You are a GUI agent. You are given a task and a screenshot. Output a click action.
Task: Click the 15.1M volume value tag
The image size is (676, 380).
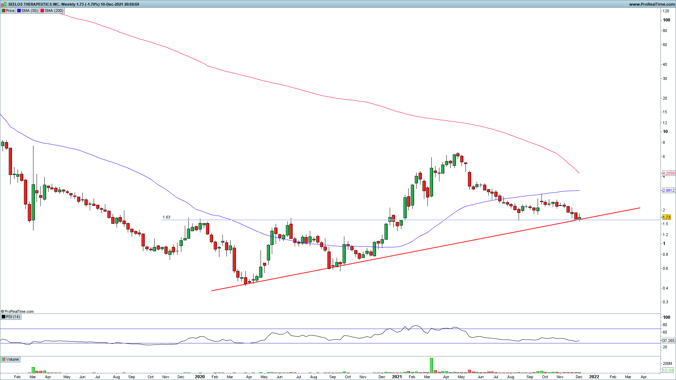coord(668,370)
